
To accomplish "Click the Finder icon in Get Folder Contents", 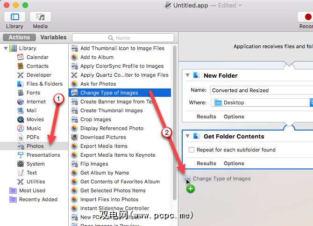I will coord(196,136).
